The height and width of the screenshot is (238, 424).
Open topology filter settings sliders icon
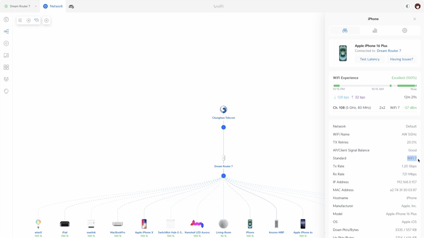(20, 20)
